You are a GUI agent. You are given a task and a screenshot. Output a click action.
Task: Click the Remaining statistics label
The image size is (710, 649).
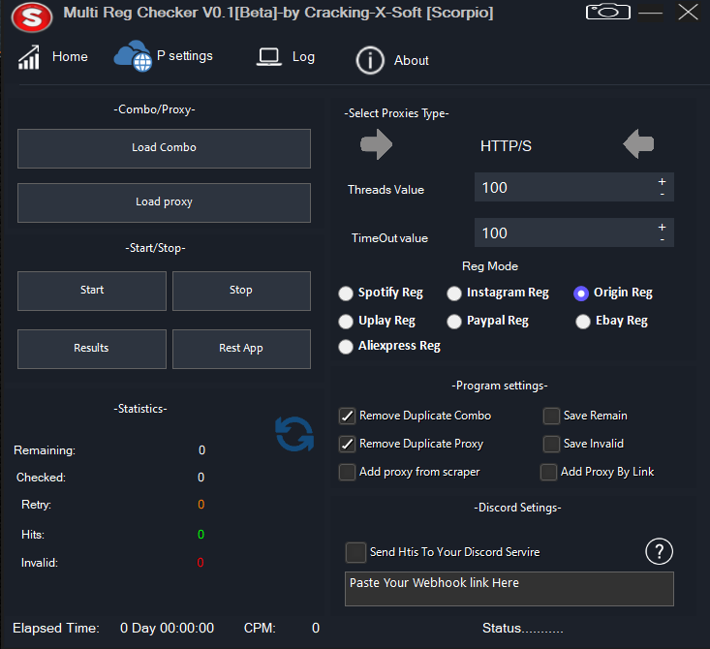tap(45, 450)
